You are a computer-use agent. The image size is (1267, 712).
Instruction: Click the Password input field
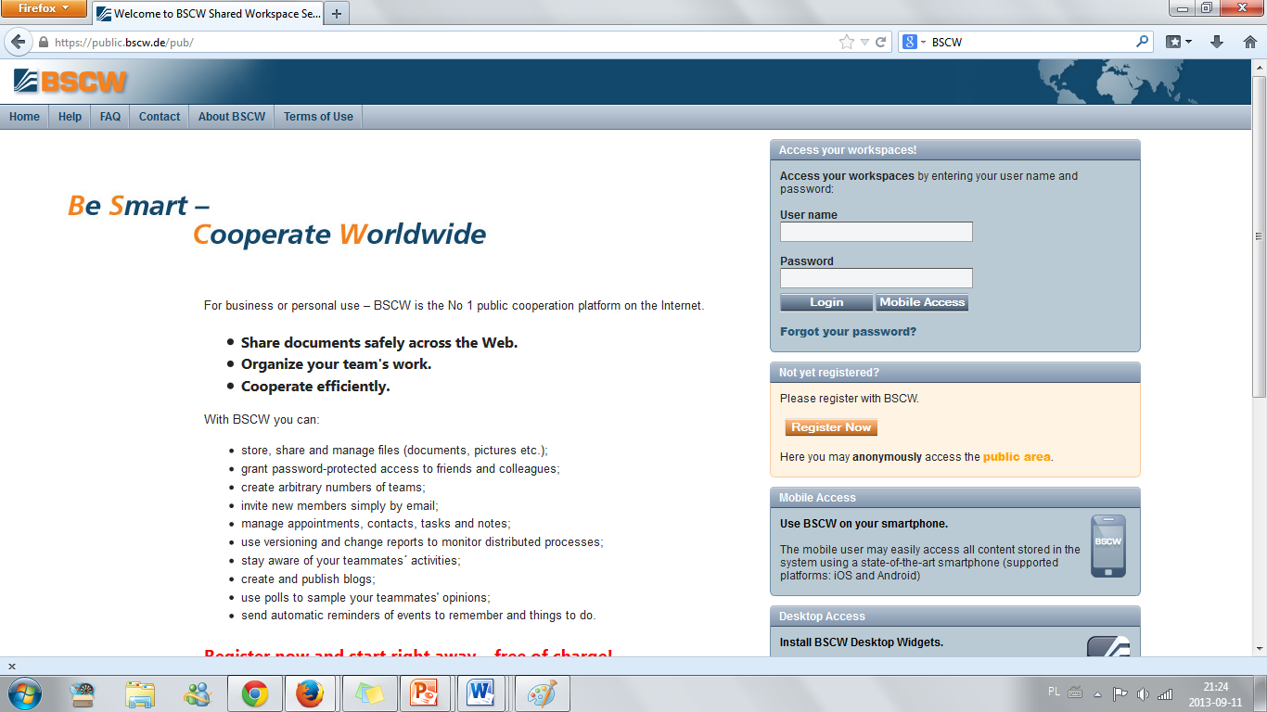[x=877, y=278]
